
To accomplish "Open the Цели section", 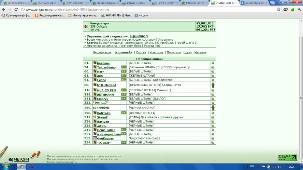I will tap(188, 52).
